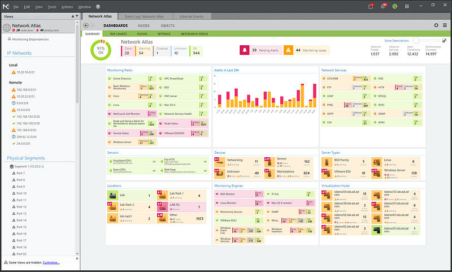Toggle the star favorites in Views header
The width and height of the screenshot is (452, 272).
pos(73,16)
